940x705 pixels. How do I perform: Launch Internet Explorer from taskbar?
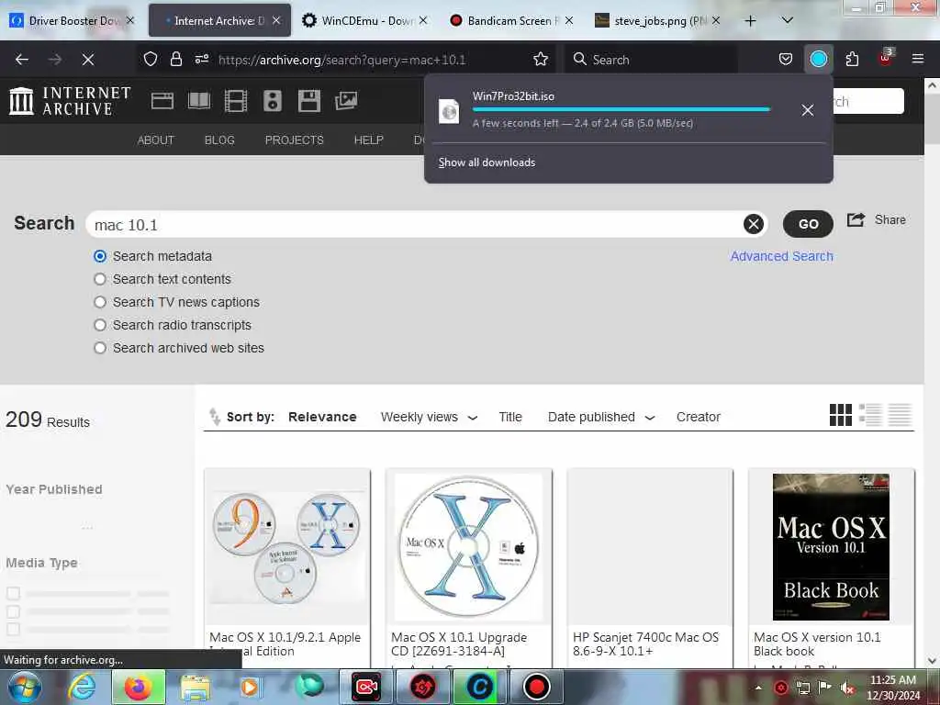coord(82,687)
